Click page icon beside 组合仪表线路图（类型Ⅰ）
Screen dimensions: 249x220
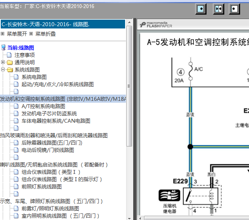click(x=16, y=172)
